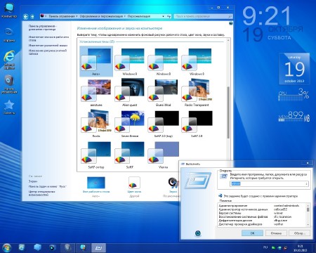Open Internet Explorer desktop shortcut
316x253 pixels.
9,60
